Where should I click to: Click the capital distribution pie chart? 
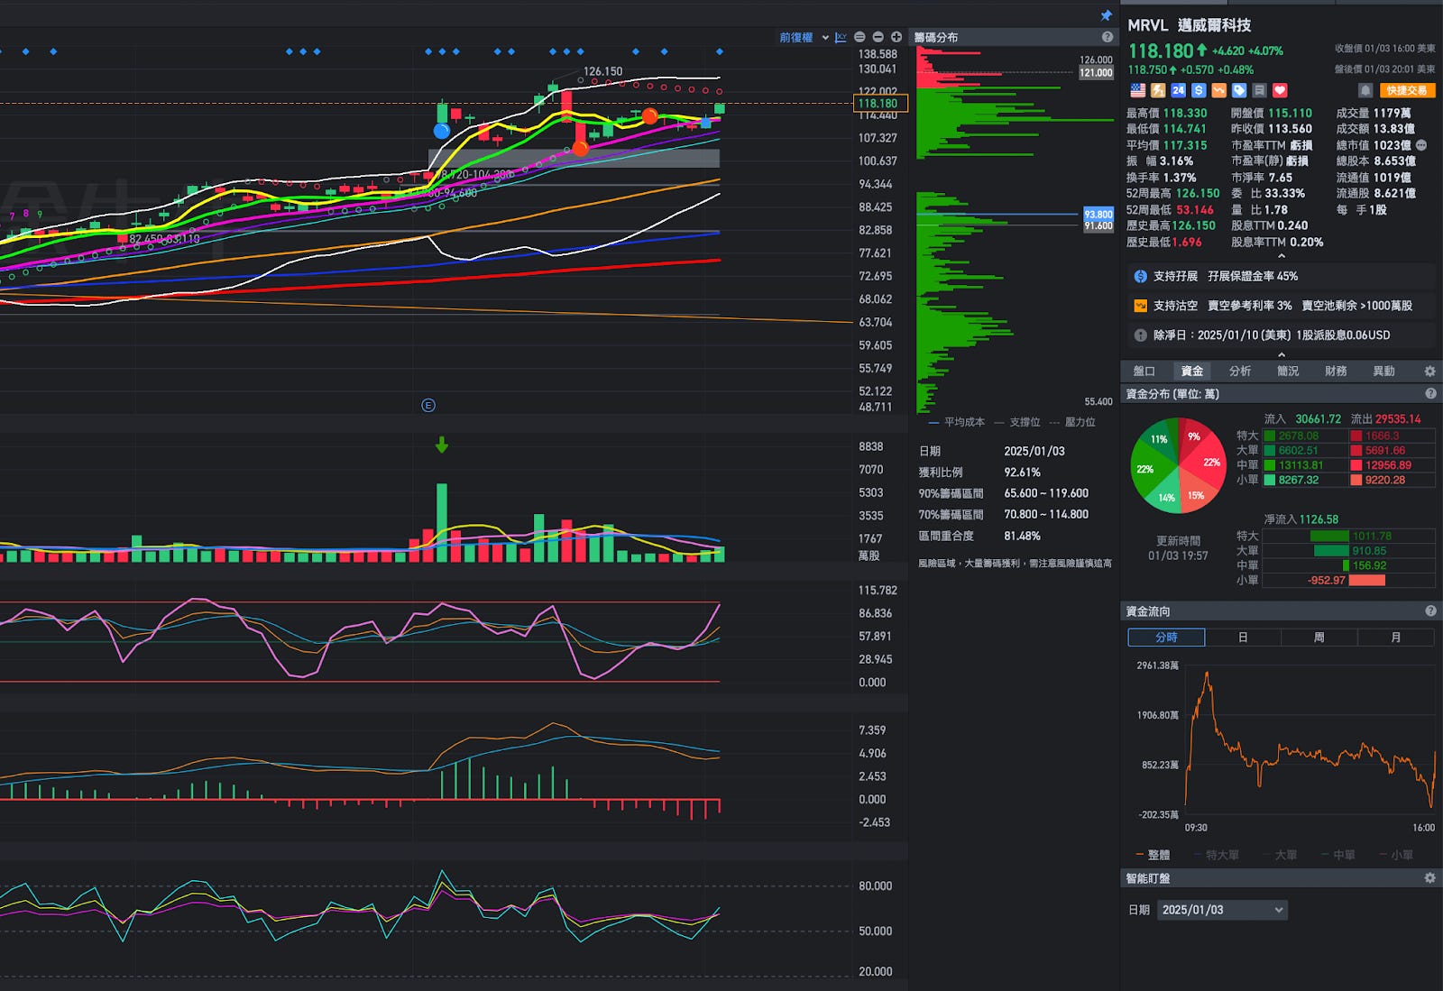coord(1178,465)
